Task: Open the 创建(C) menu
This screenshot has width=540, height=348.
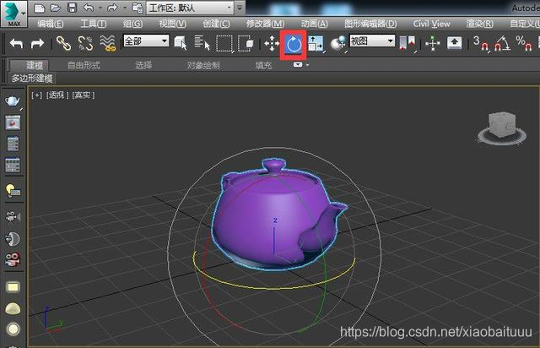Action: pyautogui.click(x=216, y=24)
